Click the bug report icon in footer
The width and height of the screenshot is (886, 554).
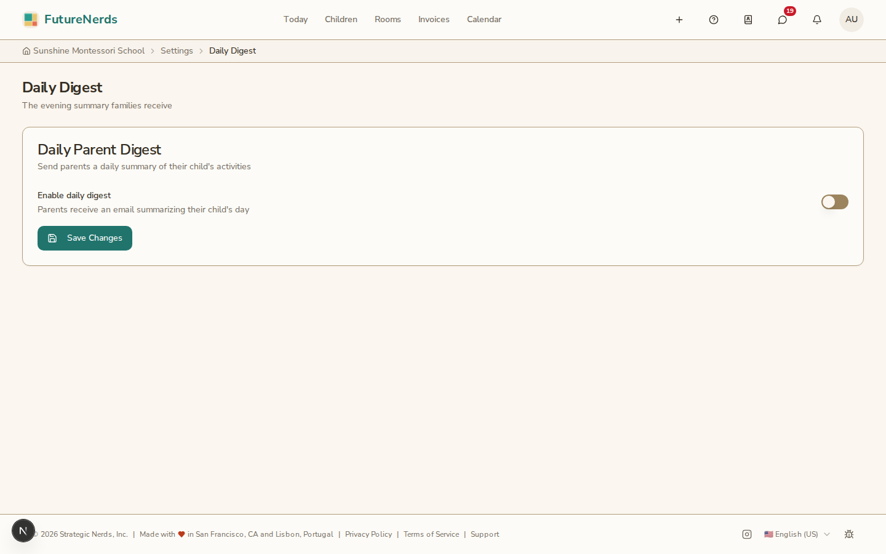(849, 534)
